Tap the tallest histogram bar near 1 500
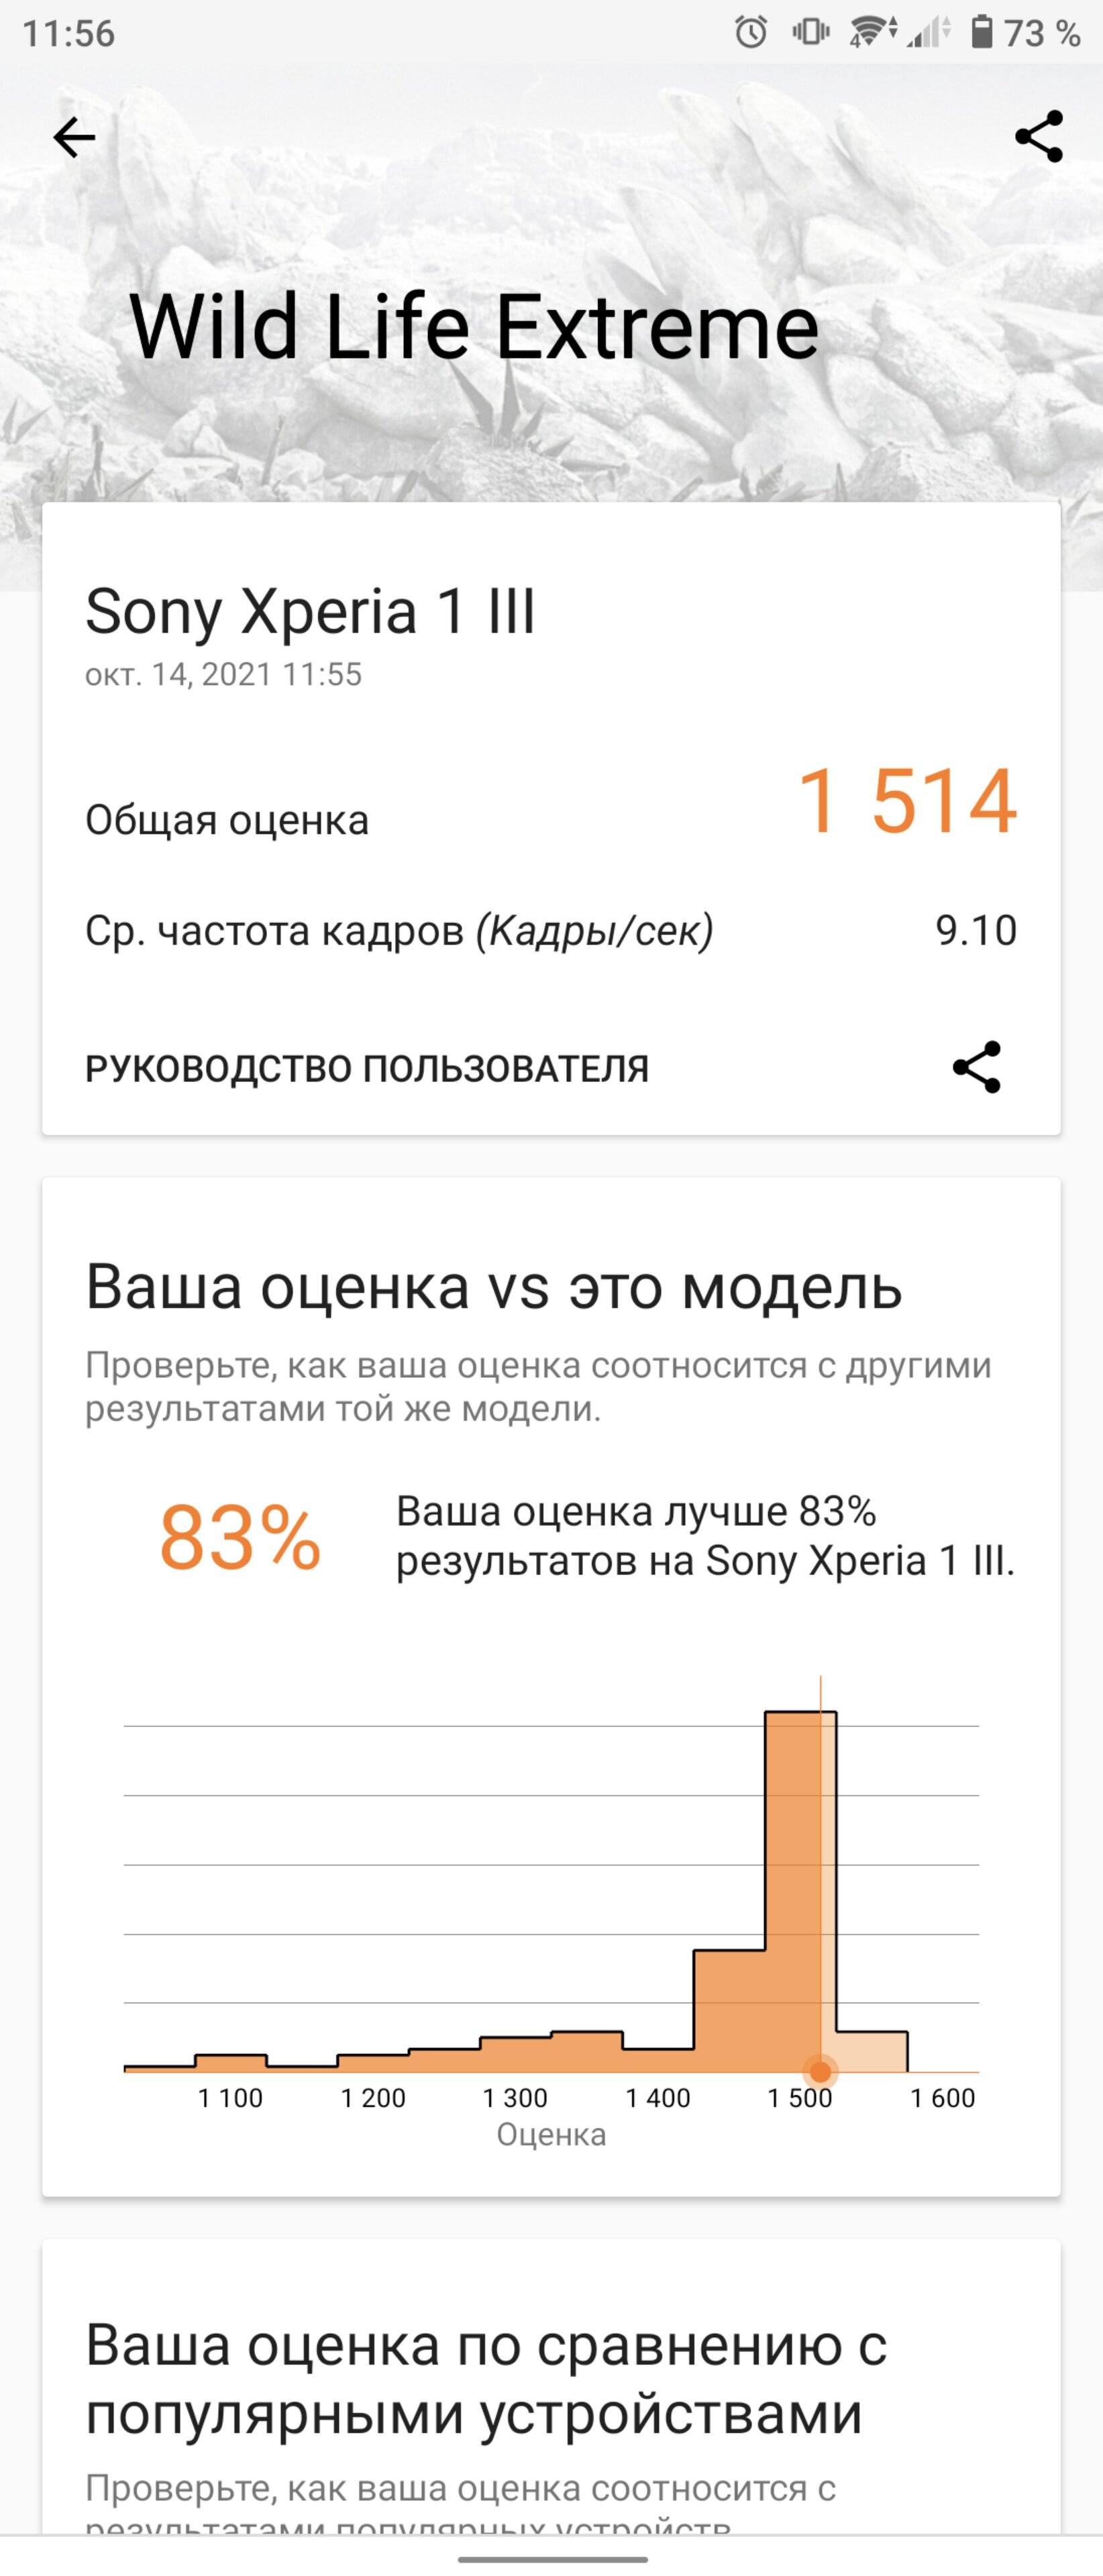This screenshot has height=2576, width=1103. [800, 1890]
